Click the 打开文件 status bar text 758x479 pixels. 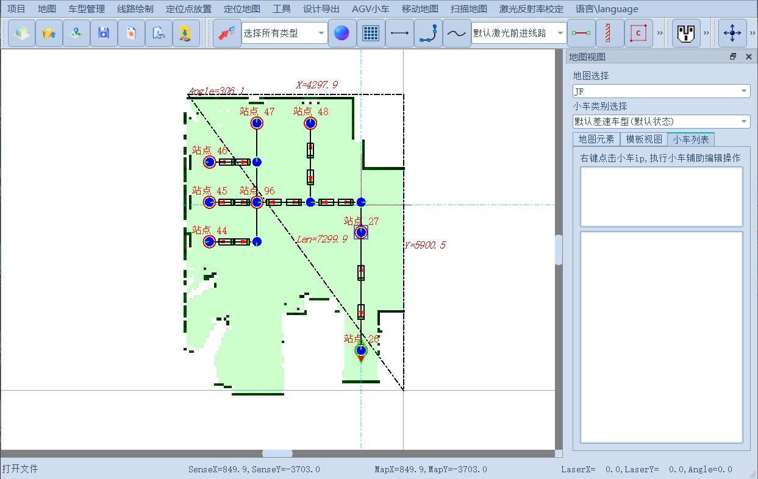click(20, 469)
